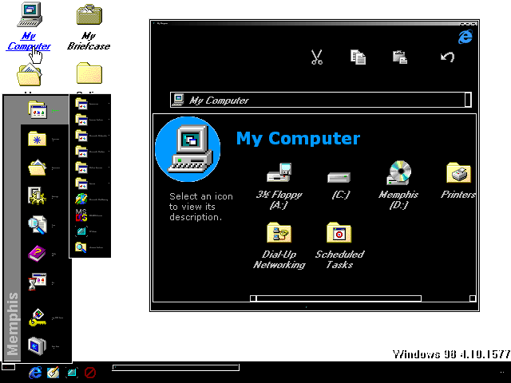Launch Internet Explorer from Quick Launch
This screenshot has width=511, height=383.
point(35,373)
